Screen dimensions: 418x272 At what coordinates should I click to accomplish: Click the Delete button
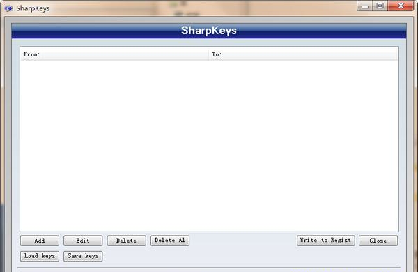pos(126,241)
